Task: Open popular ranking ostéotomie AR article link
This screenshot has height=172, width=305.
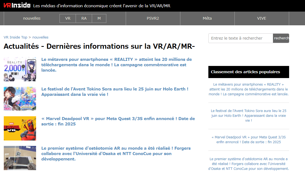Action: (248, 164)
